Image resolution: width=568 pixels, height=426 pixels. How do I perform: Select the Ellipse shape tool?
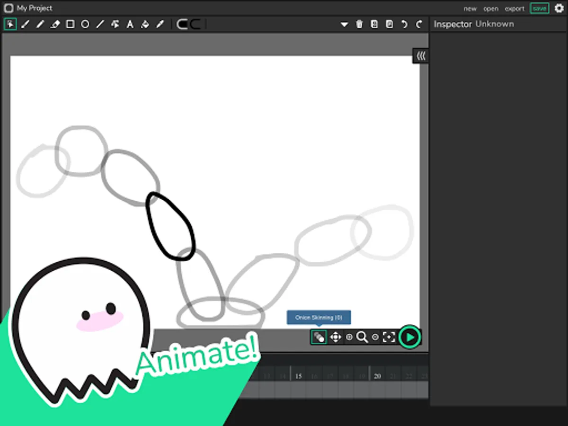tap(85, 24)
